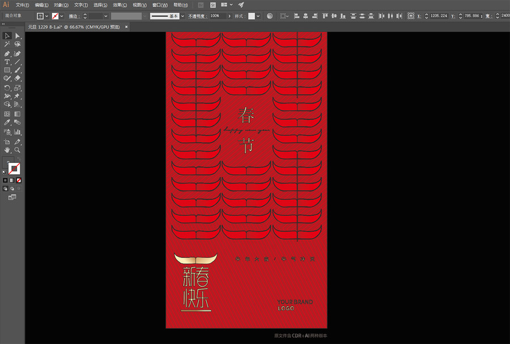Select the Type tool

pyautogui.click(x=7, y=62)
